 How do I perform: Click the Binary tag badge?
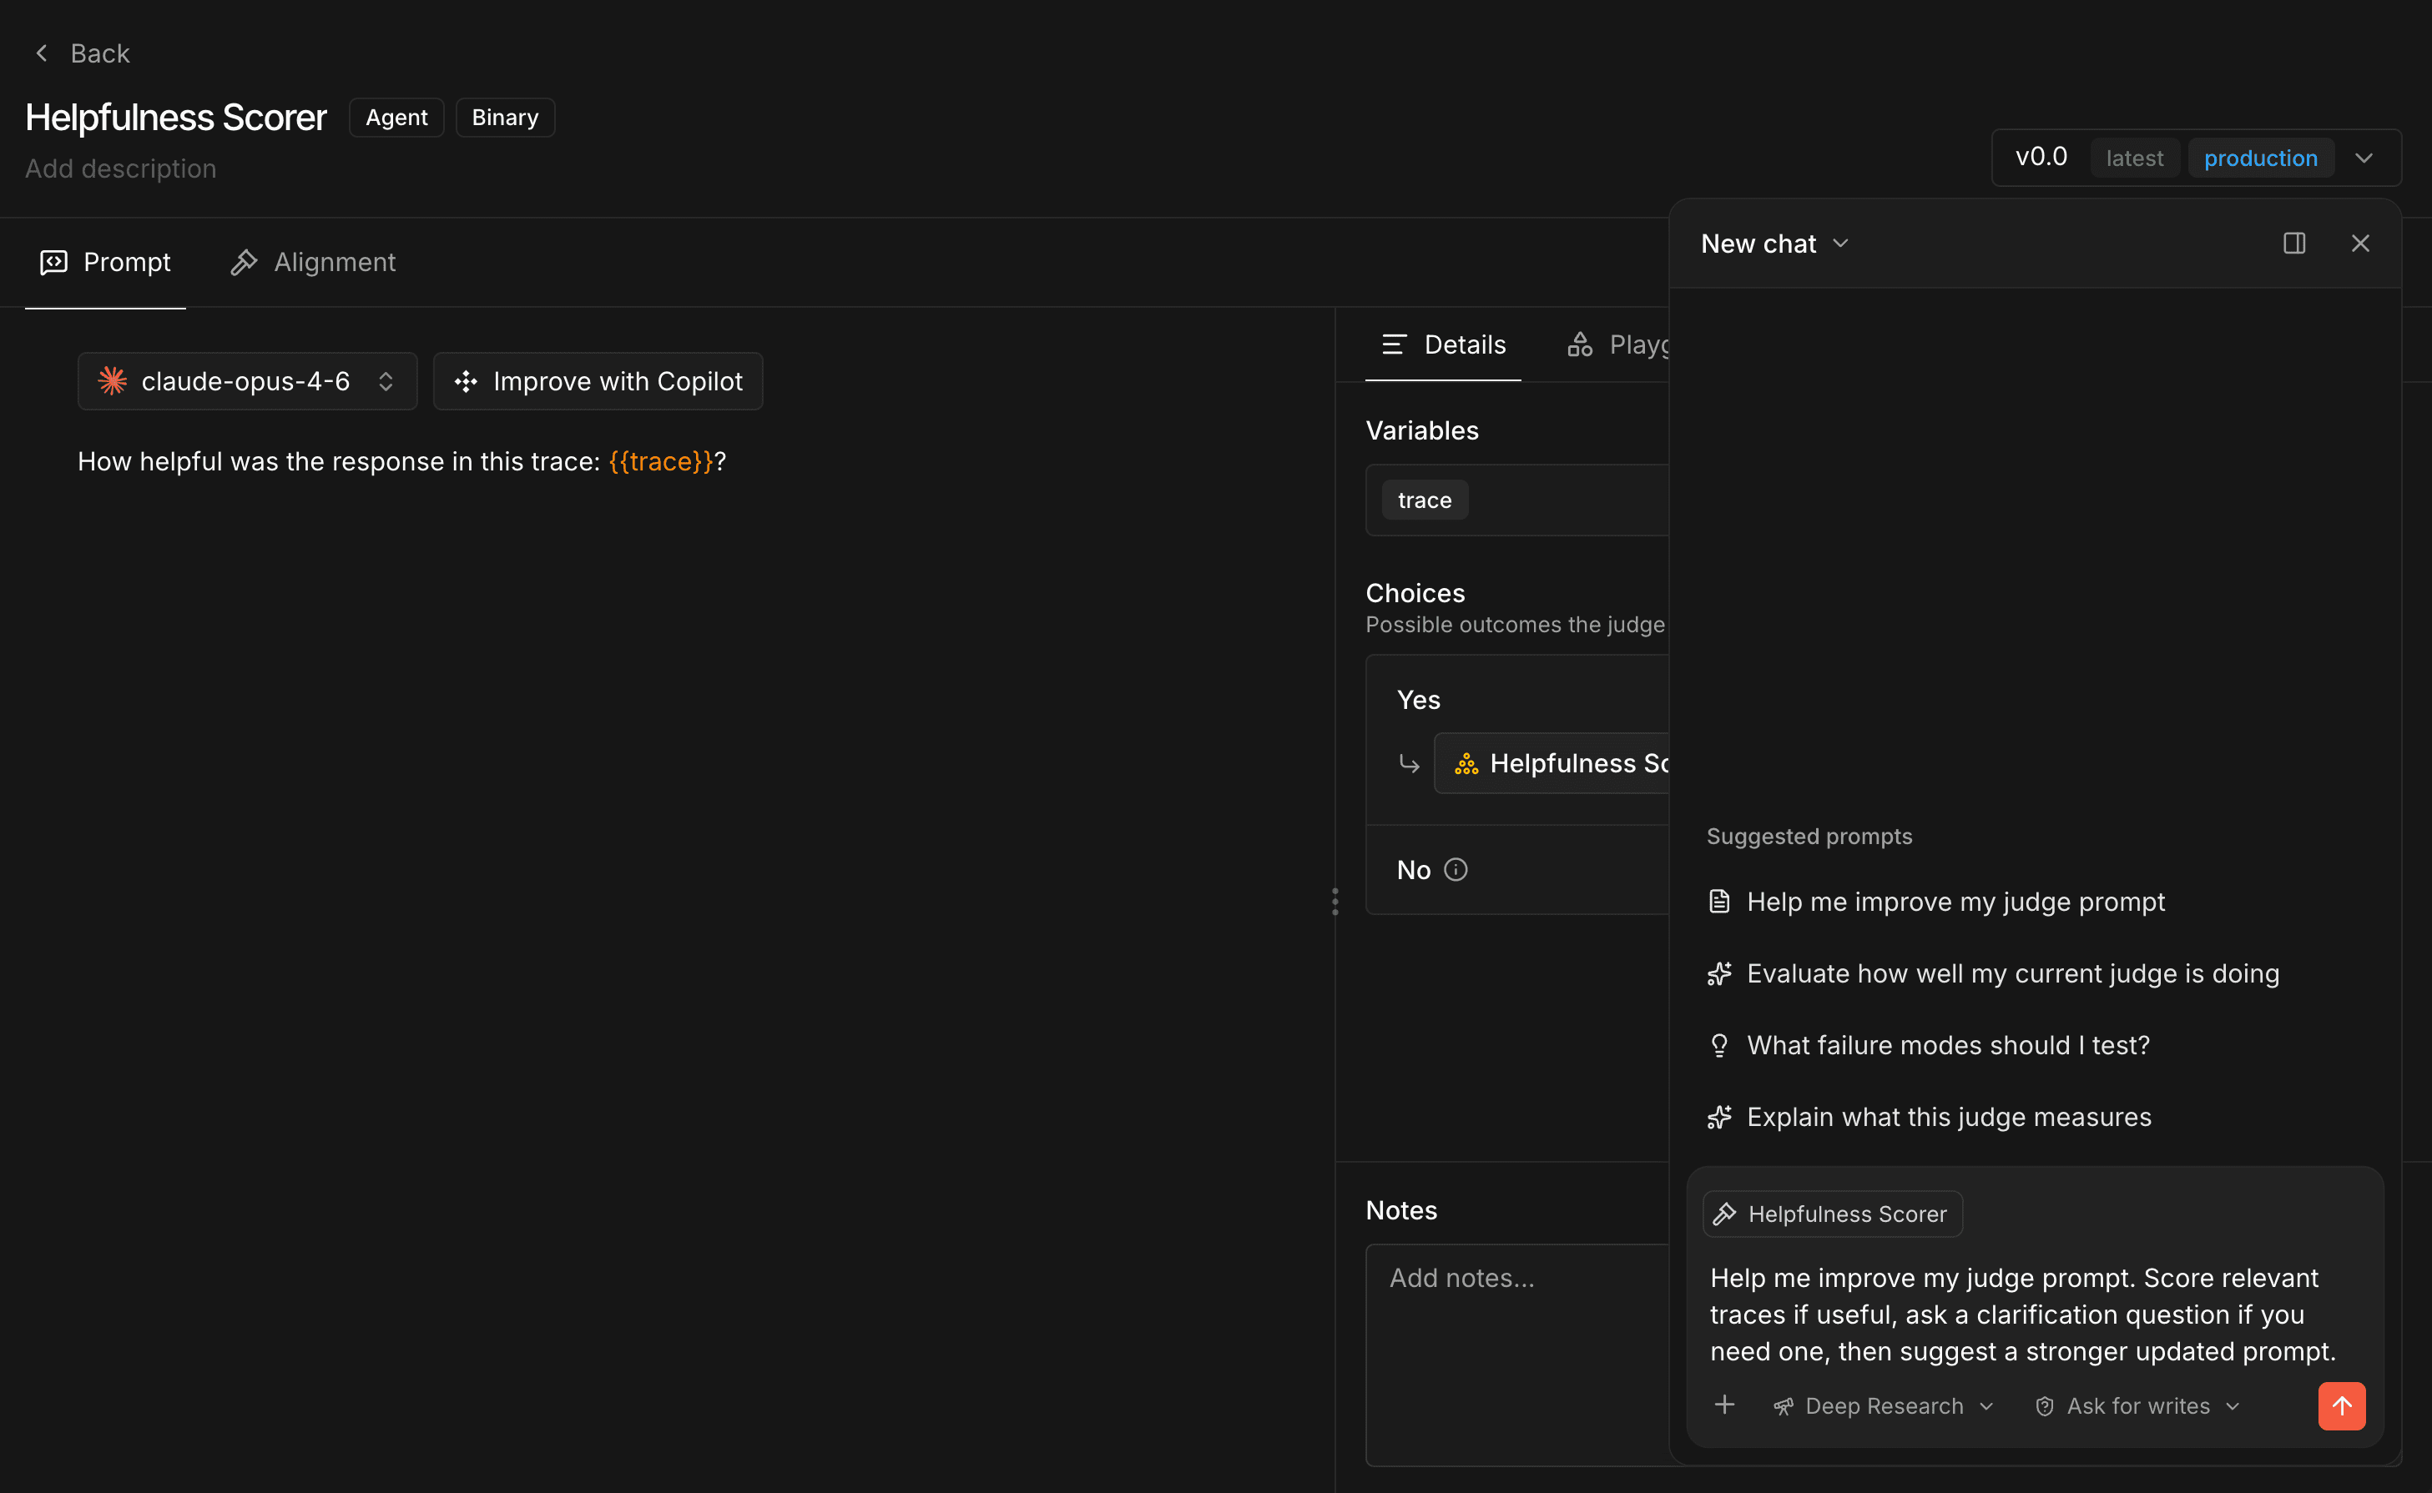point(505,118)
